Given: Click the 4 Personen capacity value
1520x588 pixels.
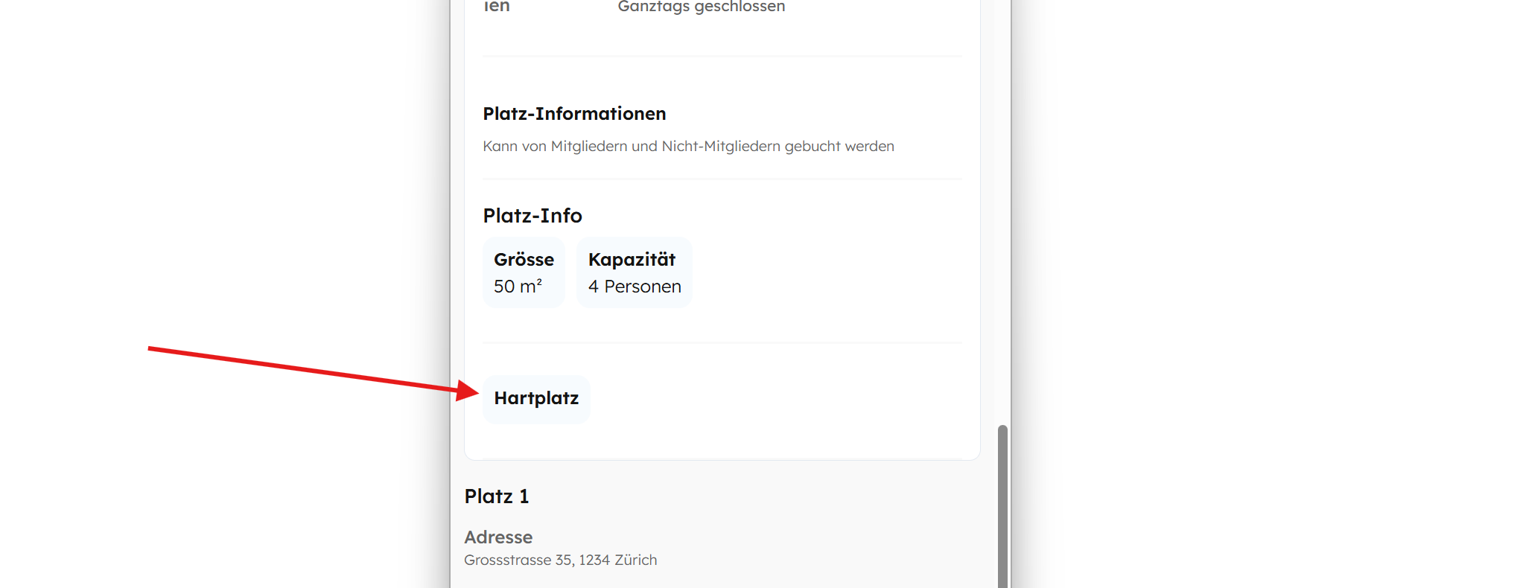Looking at the screenshot, I should click(x=635, y=287).
